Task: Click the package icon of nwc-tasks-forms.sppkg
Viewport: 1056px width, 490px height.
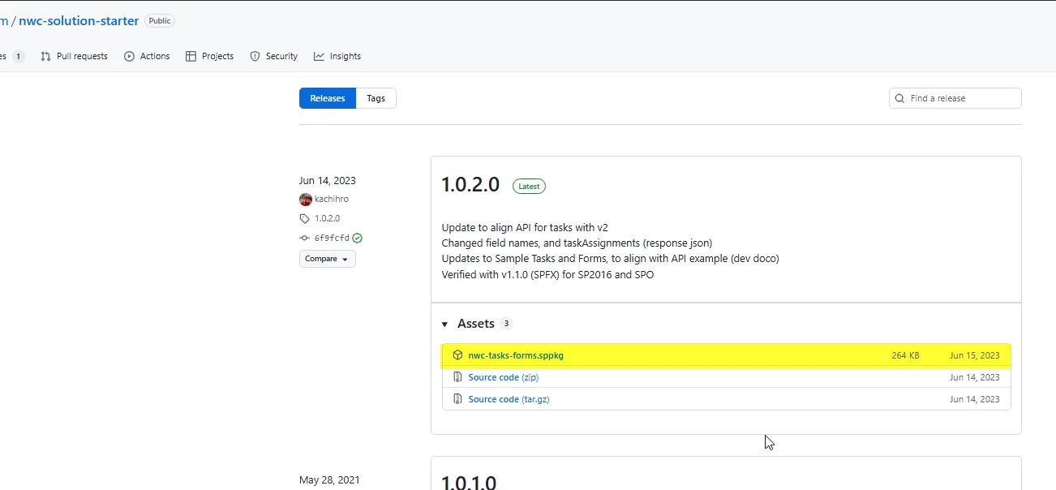Action: [x=457, y=355]
